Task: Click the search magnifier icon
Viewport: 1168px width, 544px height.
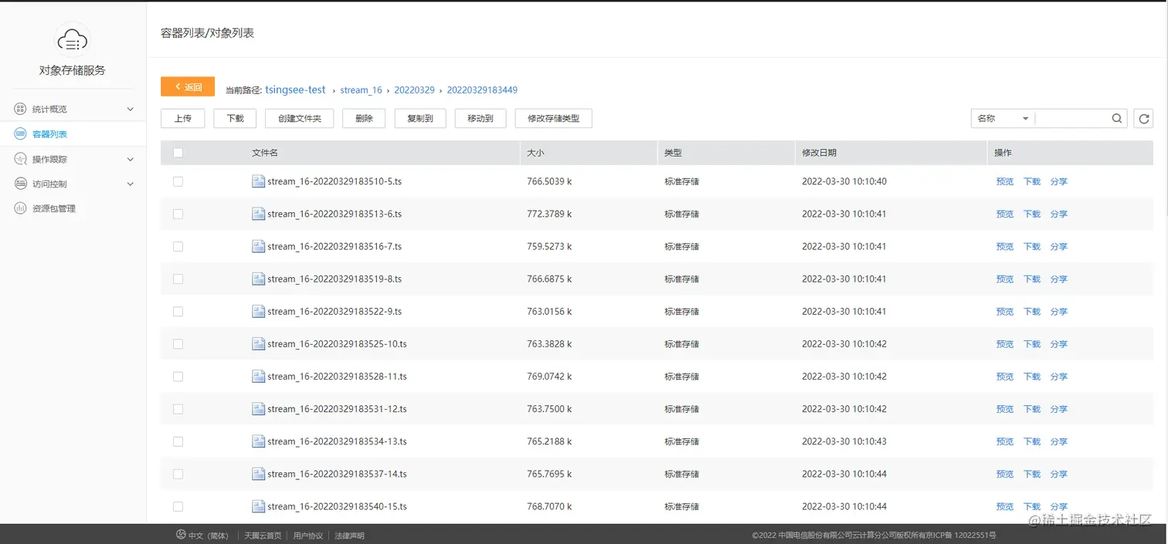Action: pos(1116,119)
